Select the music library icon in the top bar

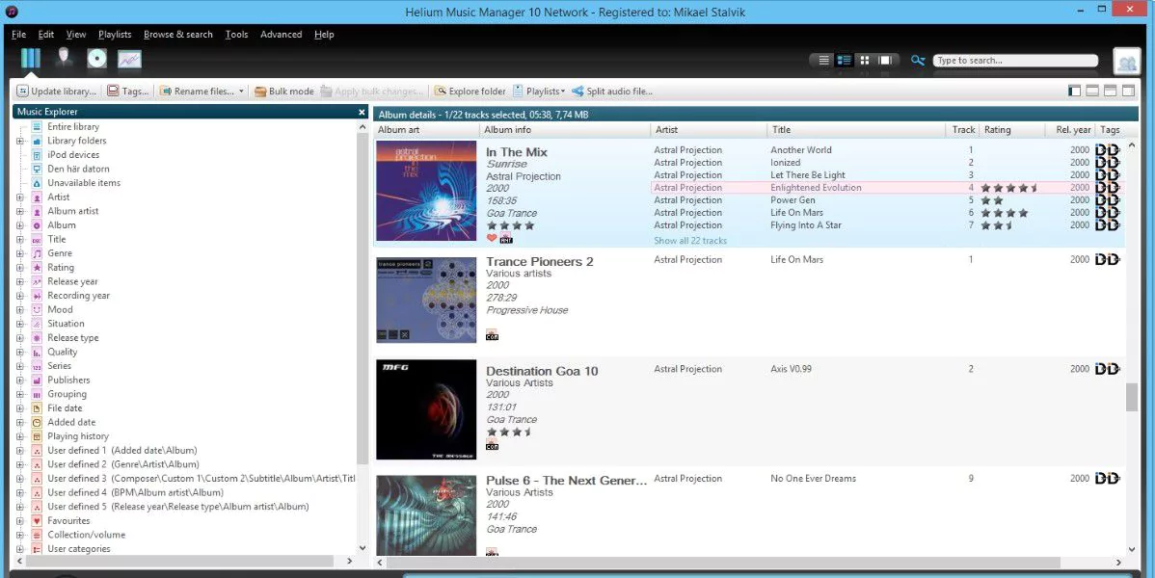[x=30, y=58]
